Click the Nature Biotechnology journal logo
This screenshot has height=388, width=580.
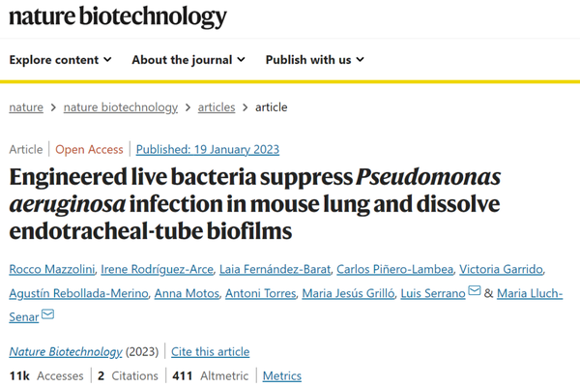[118, 16]
